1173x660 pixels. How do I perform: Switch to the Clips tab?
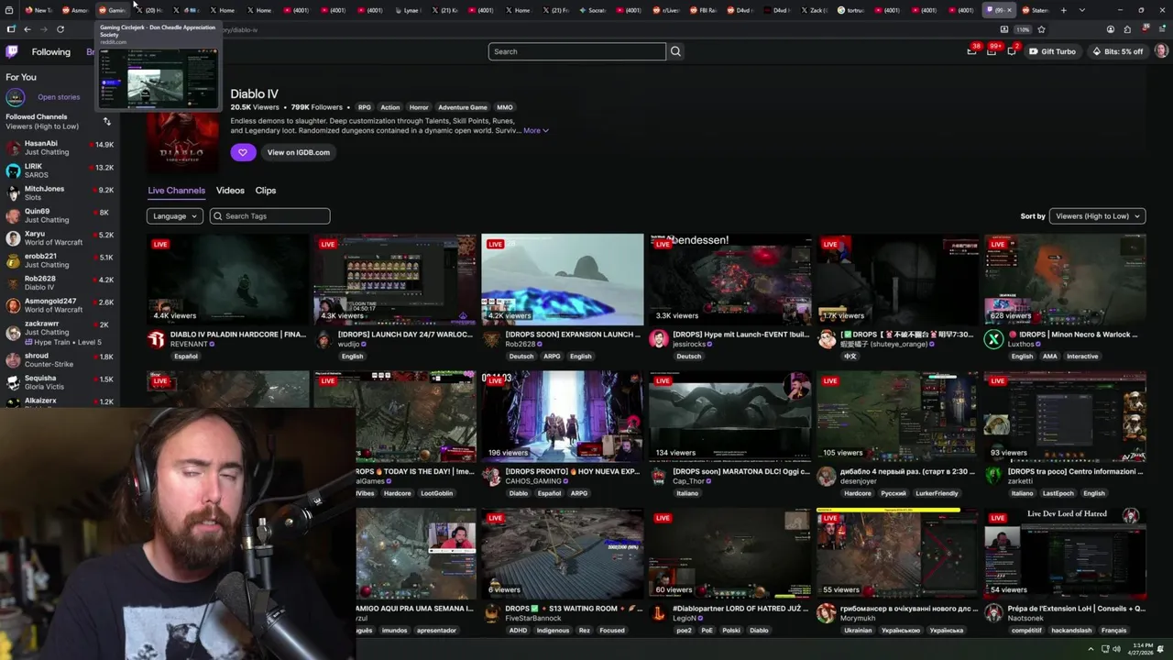point(266,191)
